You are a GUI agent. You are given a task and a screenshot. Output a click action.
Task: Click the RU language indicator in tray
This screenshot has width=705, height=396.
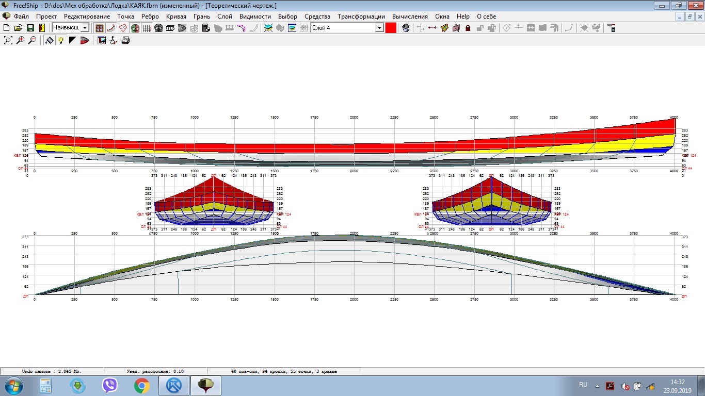(x=583, y=385)
